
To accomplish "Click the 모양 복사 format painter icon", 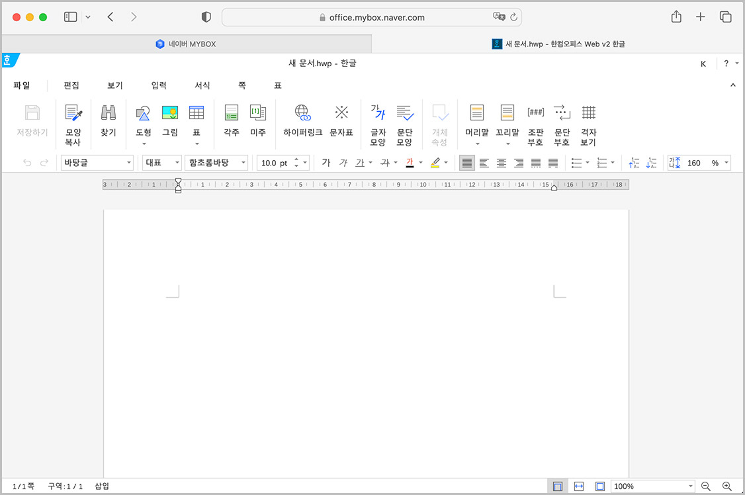I will pyautogui.click(x=73, y=113).
